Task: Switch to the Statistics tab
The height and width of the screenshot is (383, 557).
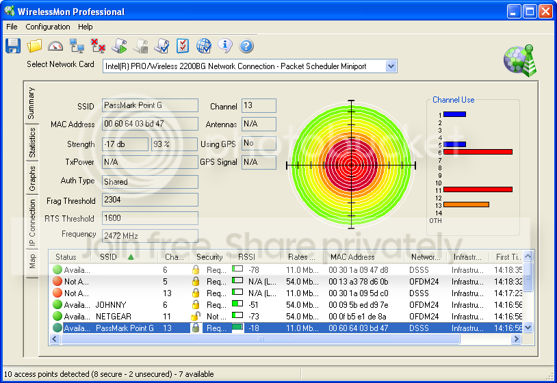Action: 32,143
